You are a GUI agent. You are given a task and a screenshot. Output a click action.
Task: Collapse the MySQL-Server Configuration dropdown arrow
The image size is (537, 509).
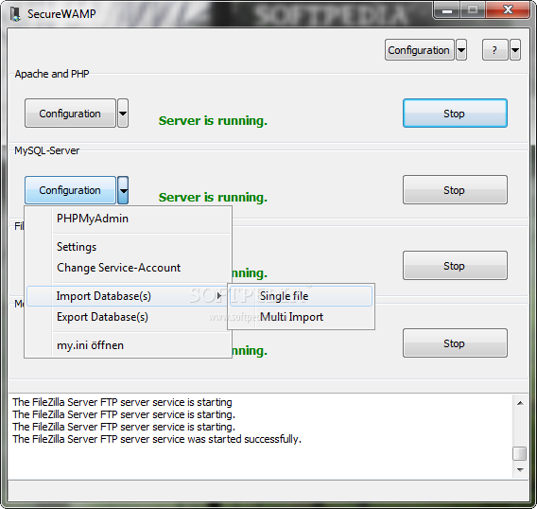click(x=123, y=190)
